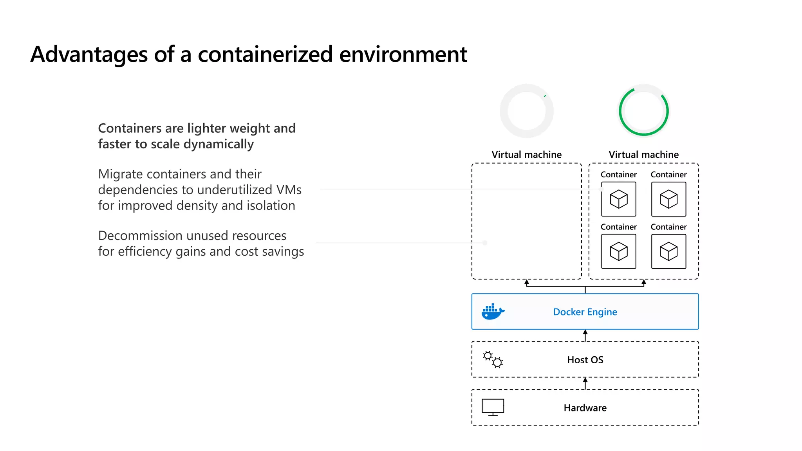Select the bottom-right container cube icon
Viewport: 802px width, 451px height.
point(668,251)
